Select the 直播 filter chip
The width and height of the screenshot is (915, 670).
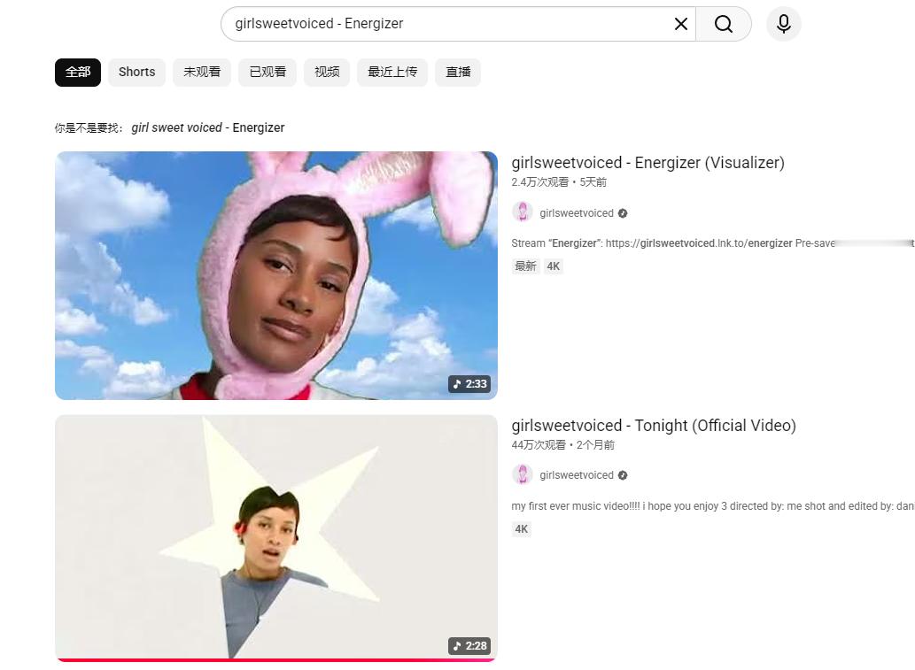tap(458, 73)
